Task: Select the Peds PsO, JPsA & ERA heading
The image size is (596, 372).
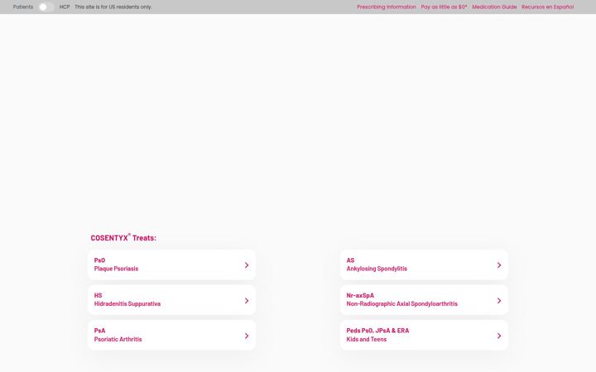Action: click(377, 330)
